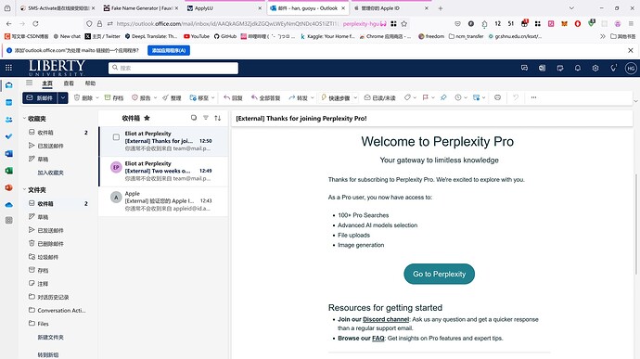Open the OneDrive cloud icon in sidebar

pos(8,205)
